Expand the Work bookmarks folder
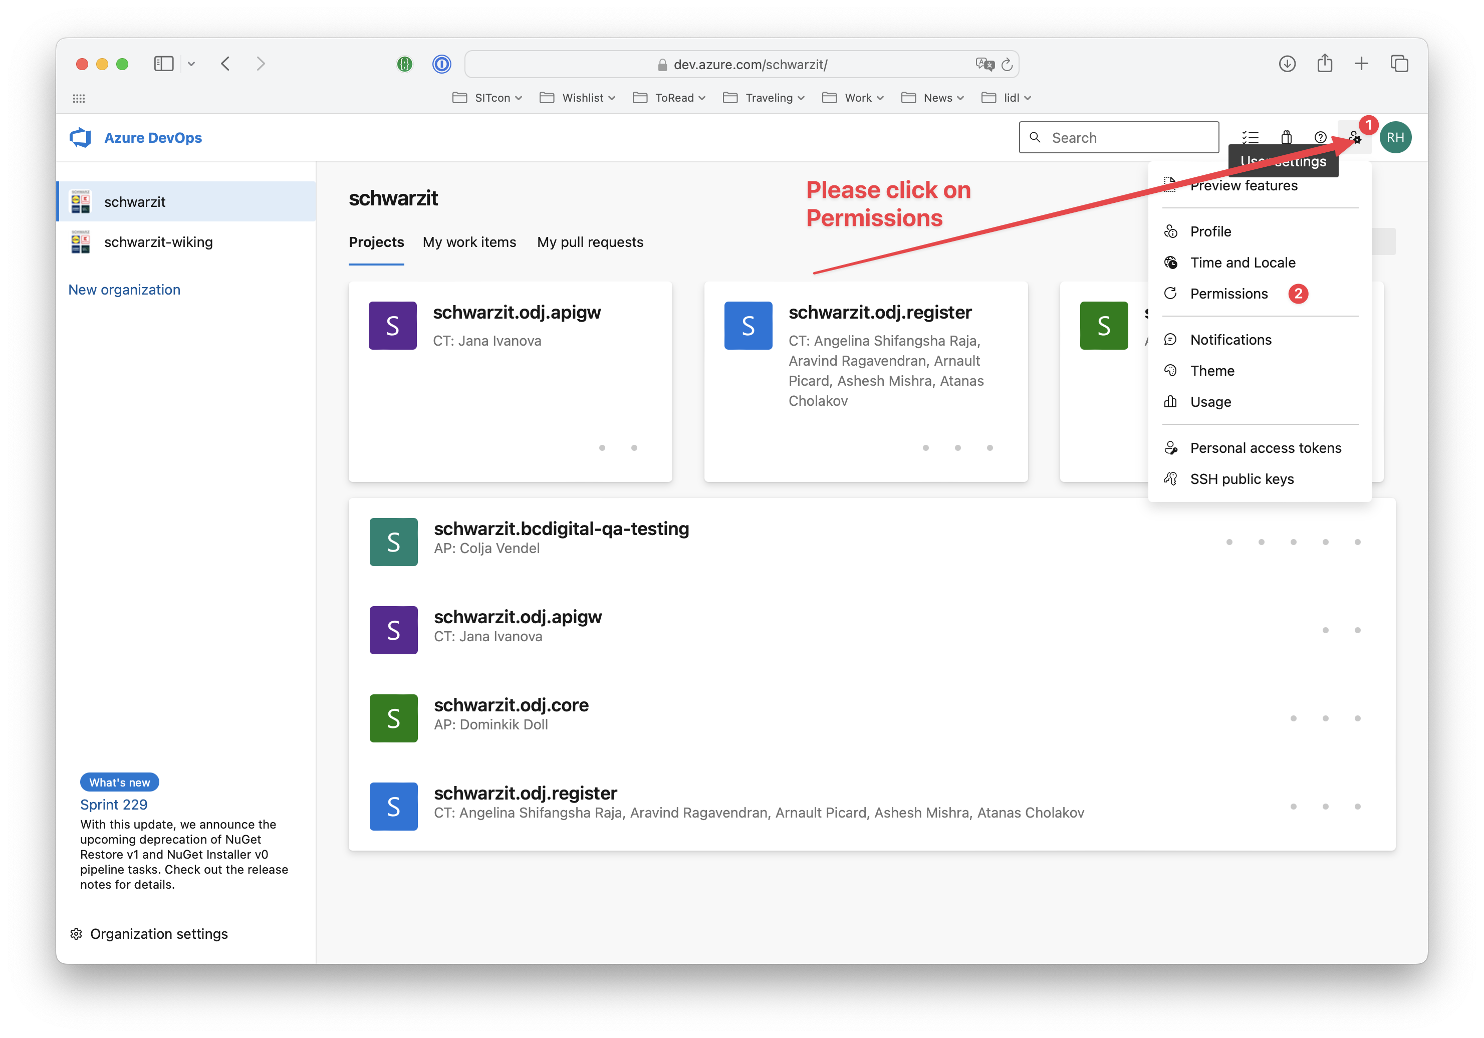The height and width of the screenshot is (1038, 1484). [x=853, y=98]
